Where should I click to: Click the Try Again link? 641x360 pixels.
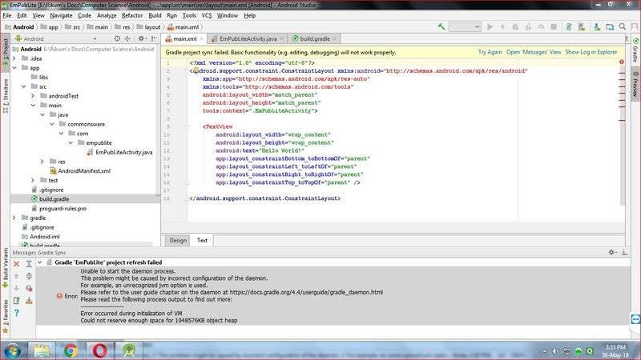click(x=490, y=51)
